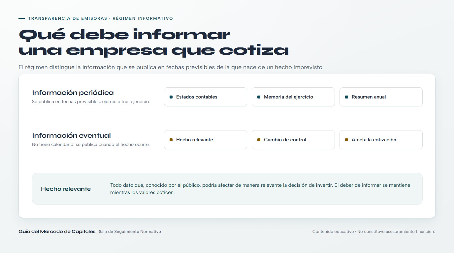Screen dimensions: 454x253
Task: Click the text 'Se publica en fechas previsibles, ejercicio tras ejercicio.'
Action: (x=91, y=101)
